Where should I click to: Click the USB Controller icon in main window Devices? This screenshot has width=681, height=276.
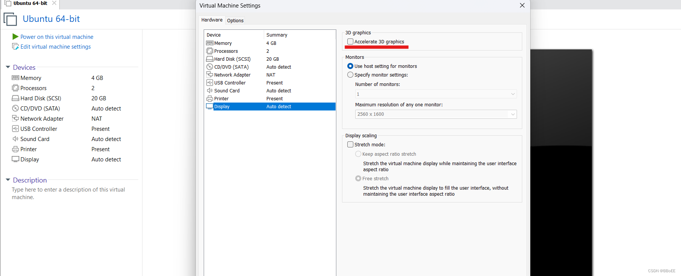[15, 129]
